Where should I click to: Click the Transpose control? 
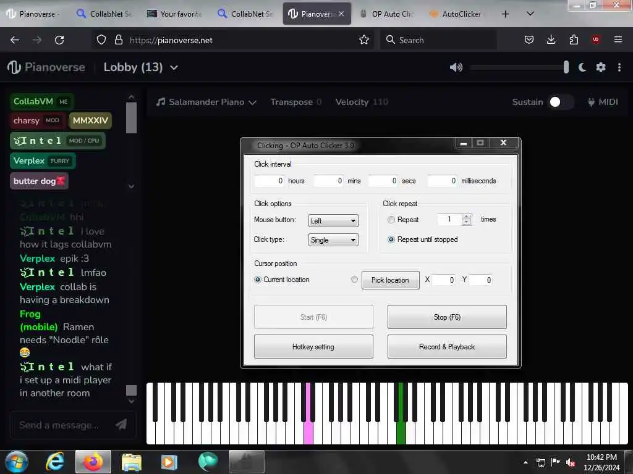point(295,102)
